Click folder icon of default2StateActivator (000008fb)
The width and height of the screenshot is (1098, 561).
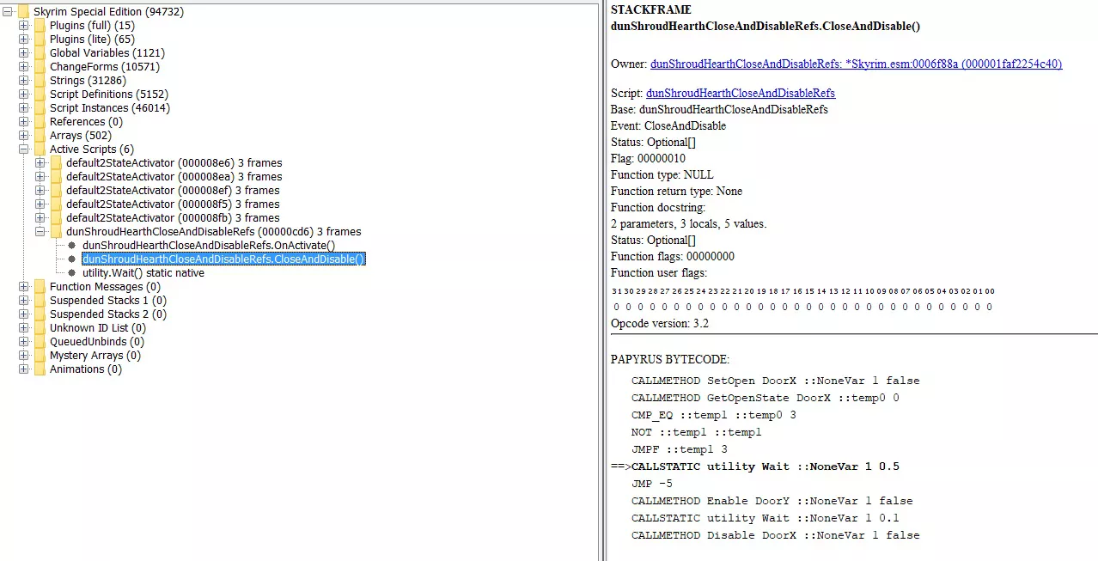click(56, 218)
